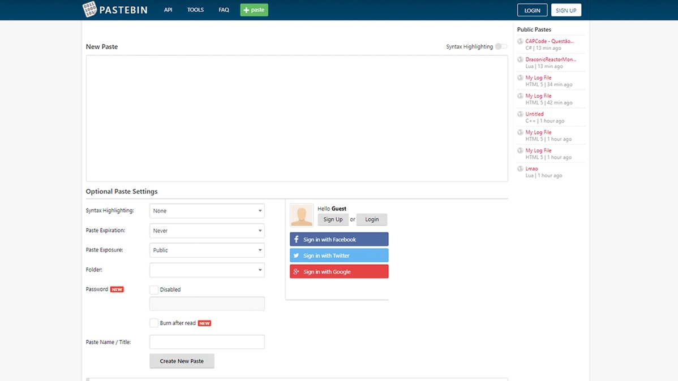Click the Pastebin logo icon

coord(89,10)
